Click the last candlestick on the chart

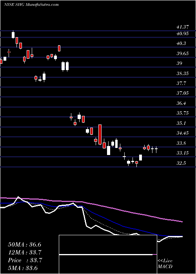156,150
